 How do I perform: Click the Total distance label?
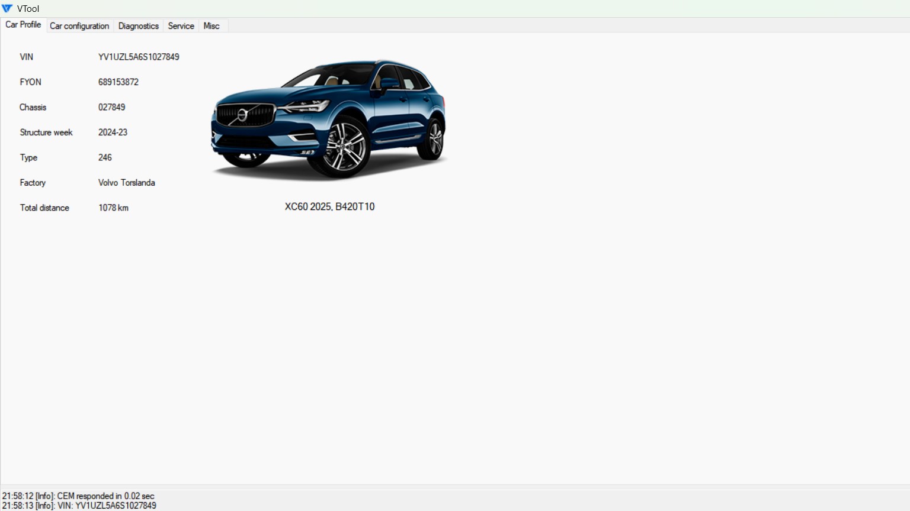pos(44,208)
